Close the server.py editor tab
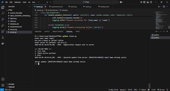Screen dimensions: 170x91 coord(45,7)
